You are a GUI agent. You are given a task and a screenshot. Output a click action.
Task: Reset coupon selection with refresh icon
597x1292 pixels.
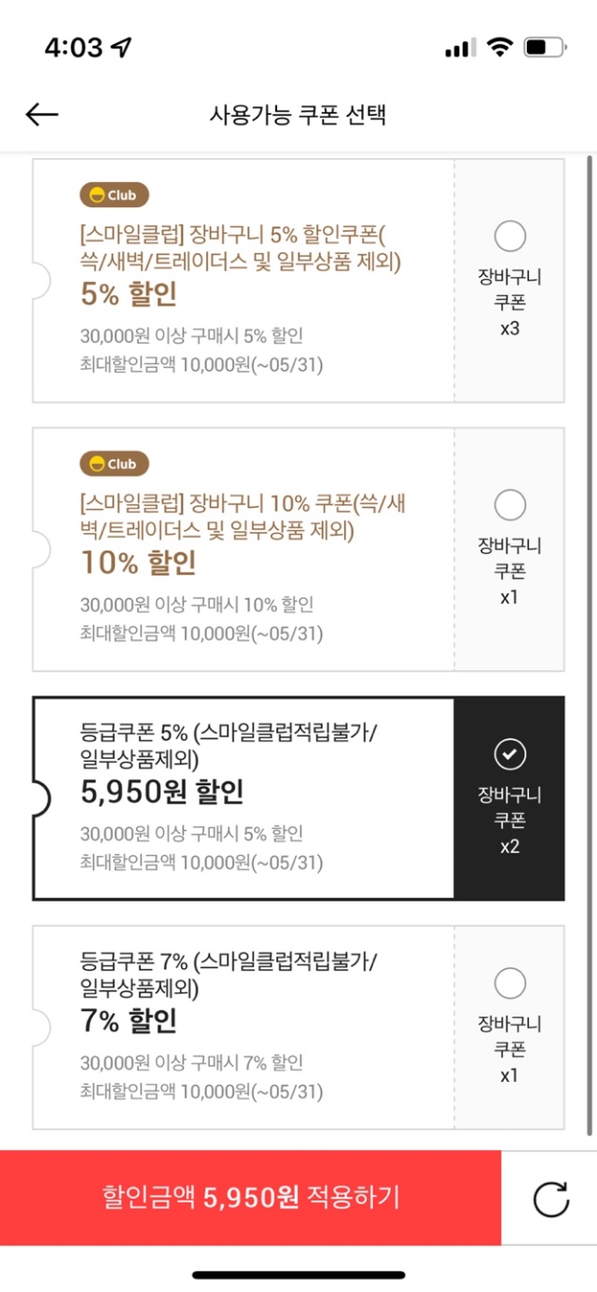tap(550, 1199)
